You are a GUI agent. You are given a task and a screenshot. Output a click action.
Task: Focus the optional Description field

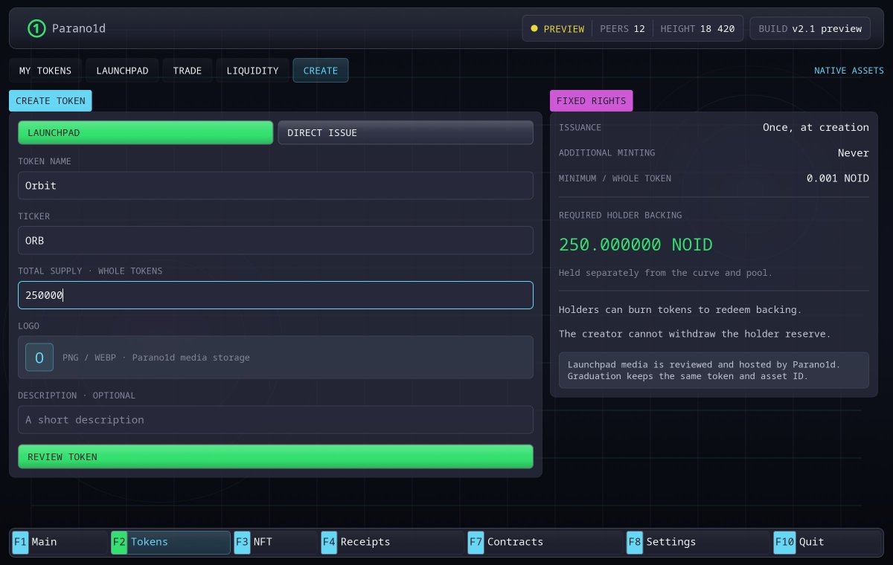[275, 419]
